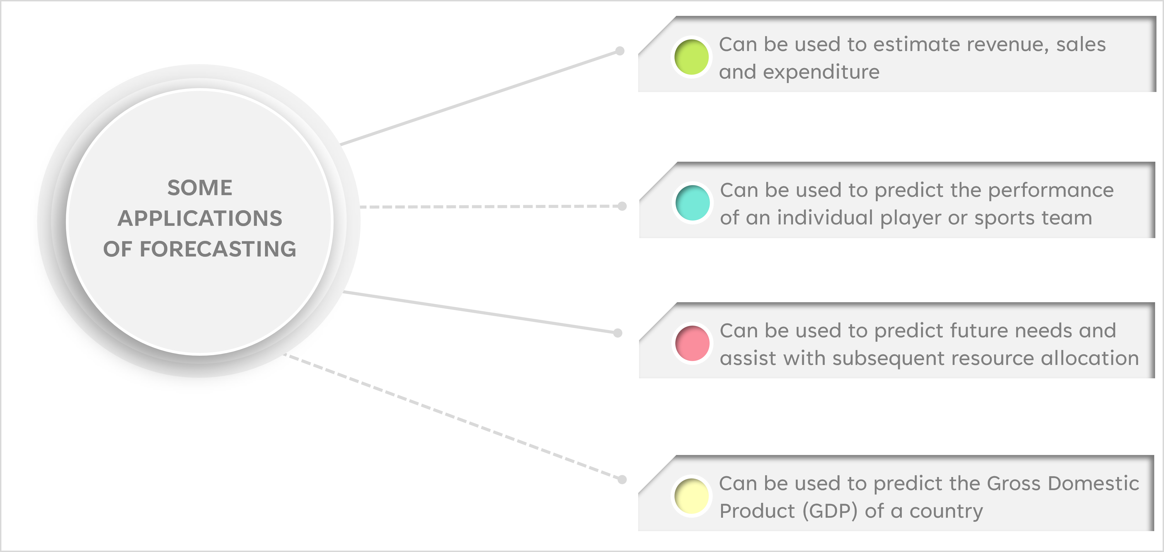
Task: Select the resource allocation text box
Action: tap(897, 341)
